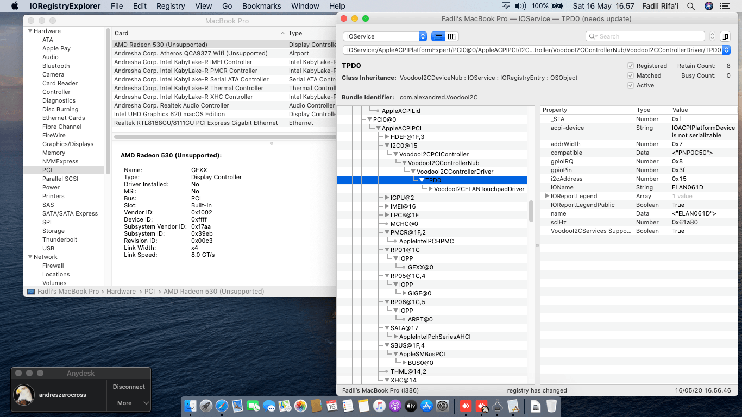Collapse the Network section in sidebar
This screenshot has height=417, width=742.
30,257
